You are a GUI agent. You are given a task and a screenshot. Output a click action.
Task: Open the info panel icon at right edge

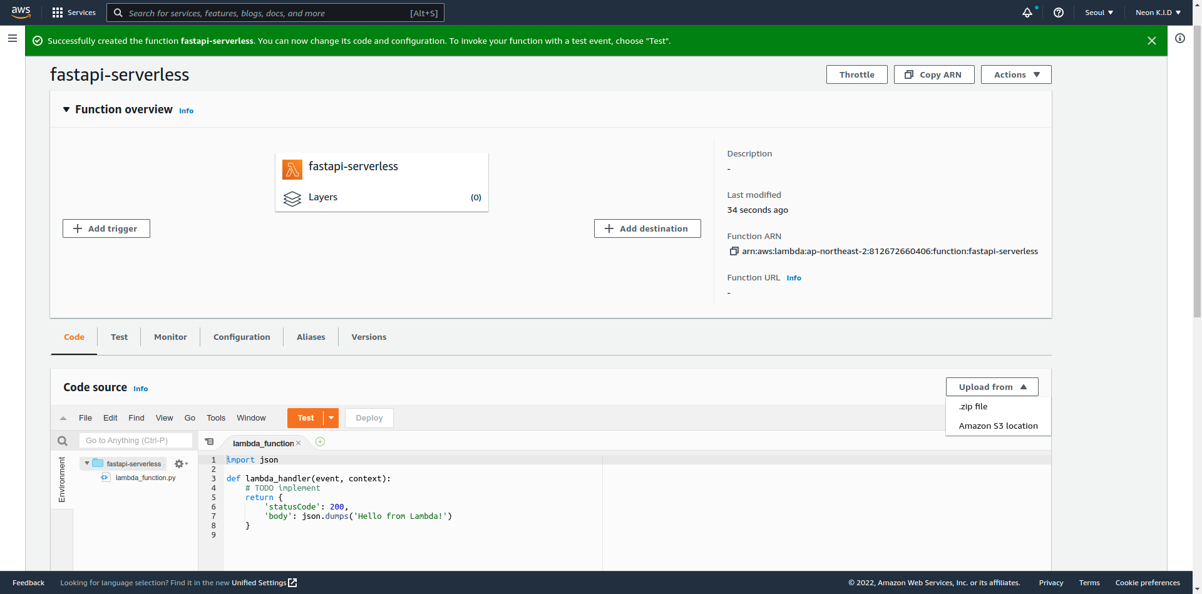point(1180,38)
